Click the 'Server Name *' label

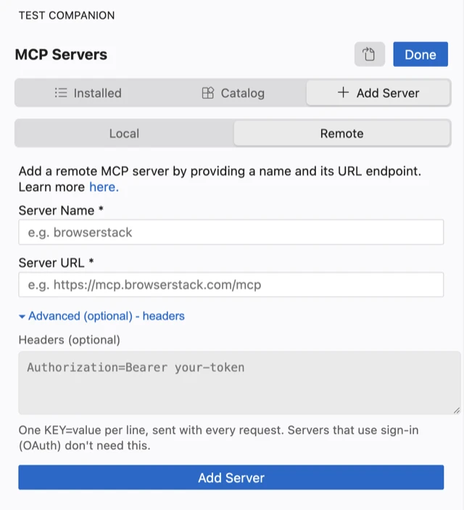pyautogui.click(x=61, y=210)
